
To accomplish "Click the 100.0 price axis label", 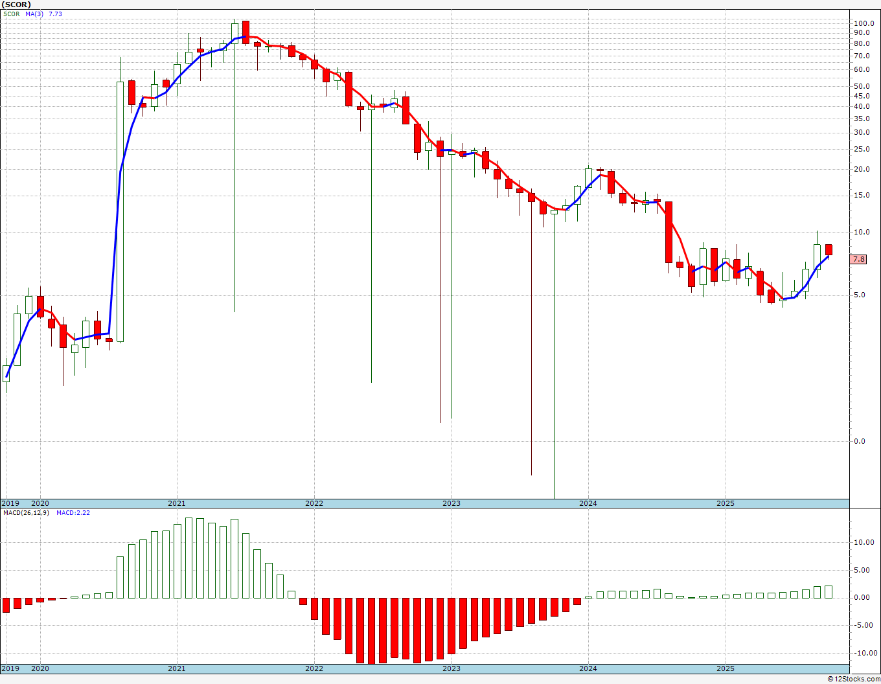I will click(x=864, y=23).
